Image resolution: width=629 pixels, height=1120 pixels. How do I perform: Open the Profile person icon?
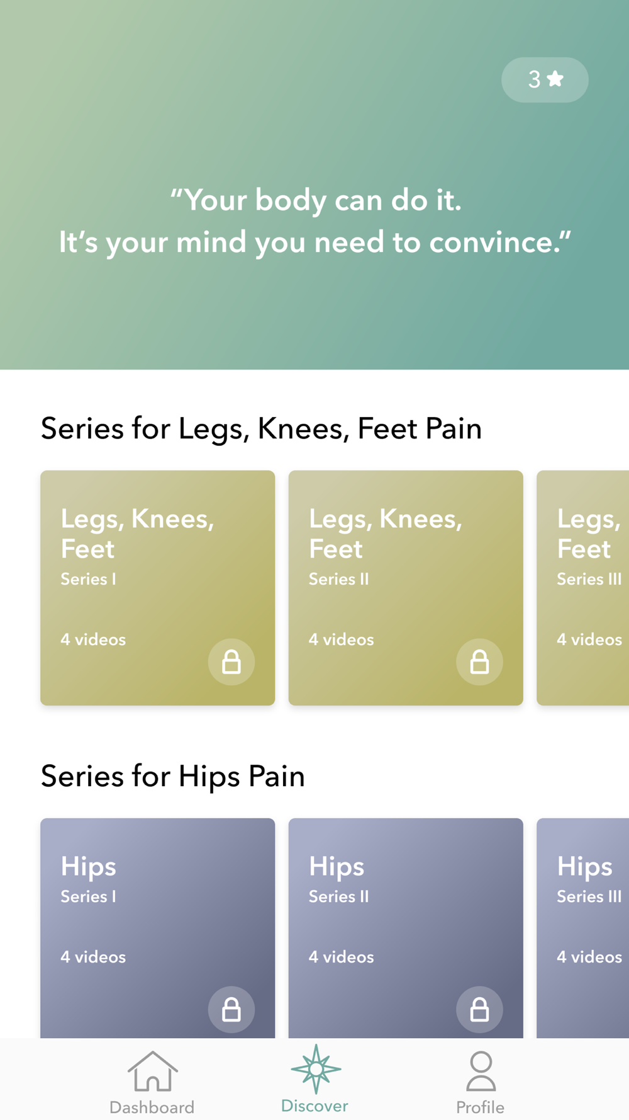[481, 1071]
